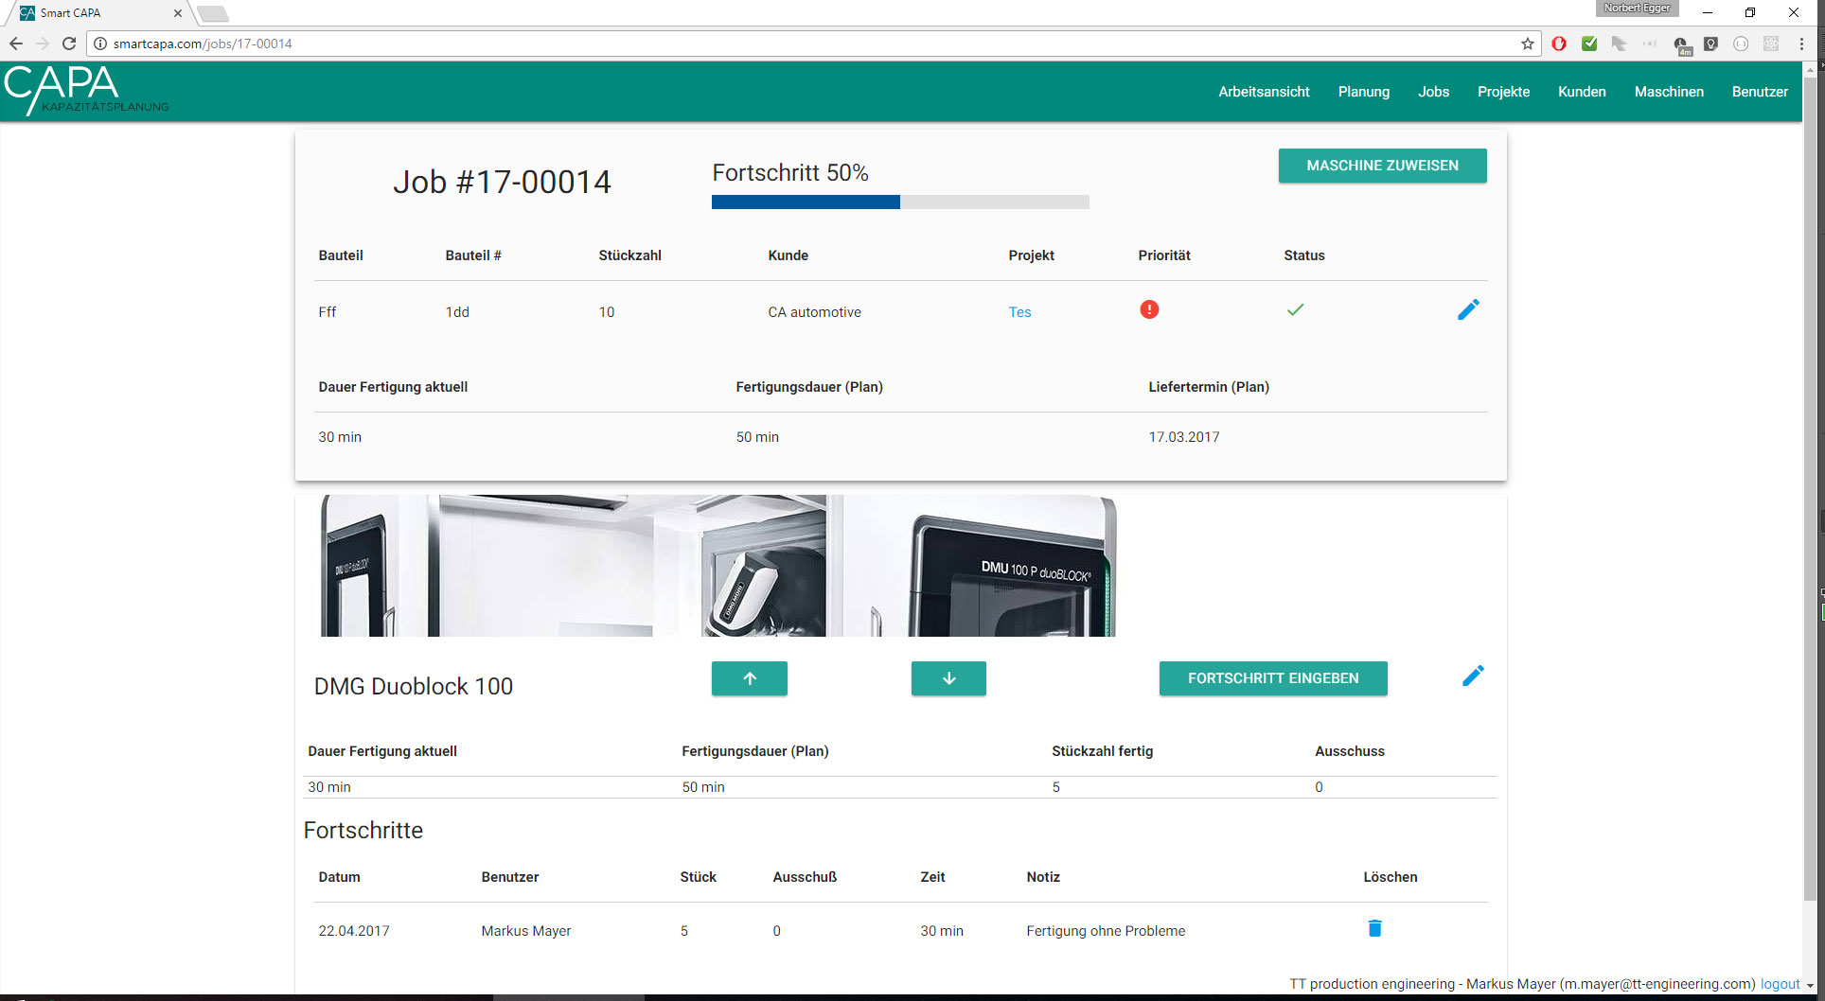Open Projekte in navigation
The image size is (1825, 1001).
[x=1503, y=92]
